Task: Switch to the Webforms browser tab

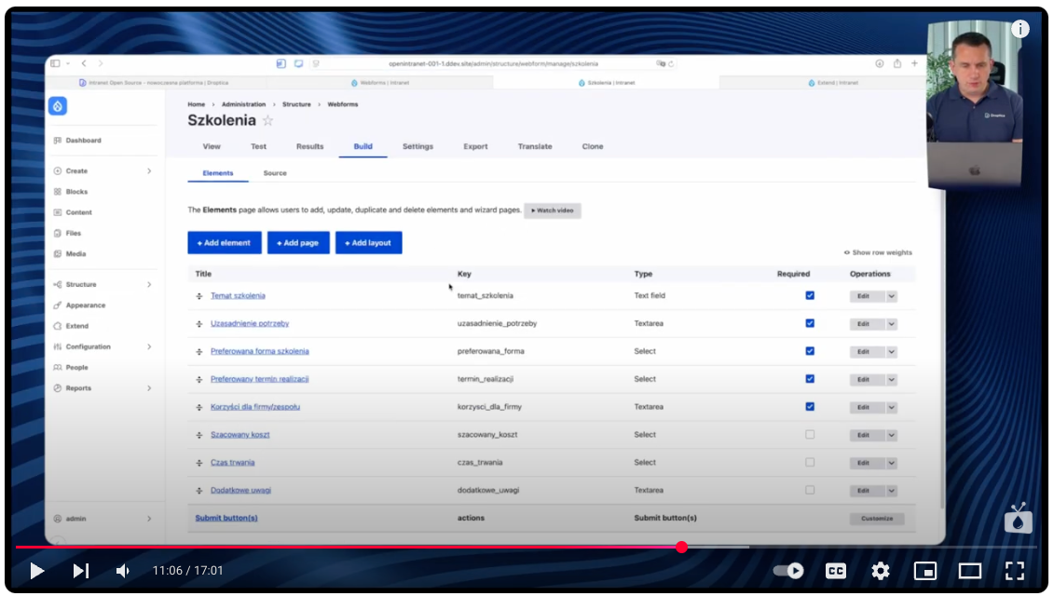Action: (380, 83)
